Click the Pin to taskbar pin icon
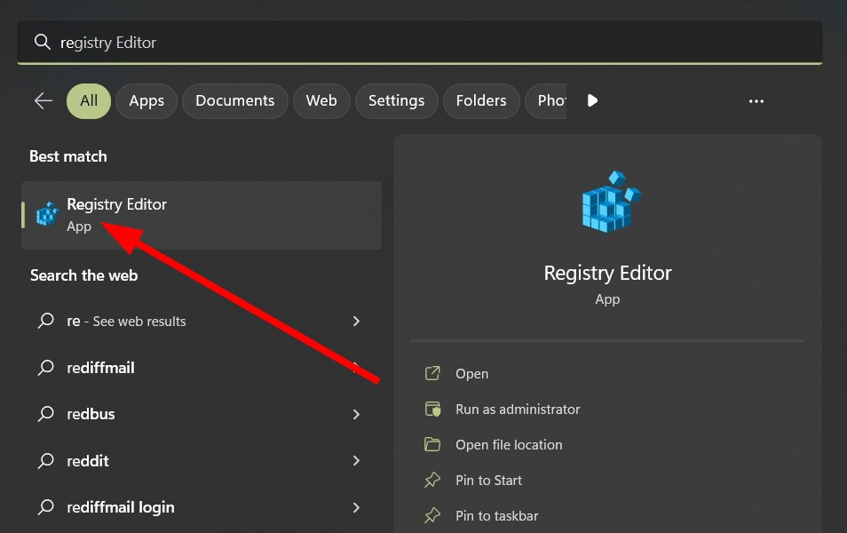Image resolution: width=847 pixels, height=533 pixels. (432, 516)
